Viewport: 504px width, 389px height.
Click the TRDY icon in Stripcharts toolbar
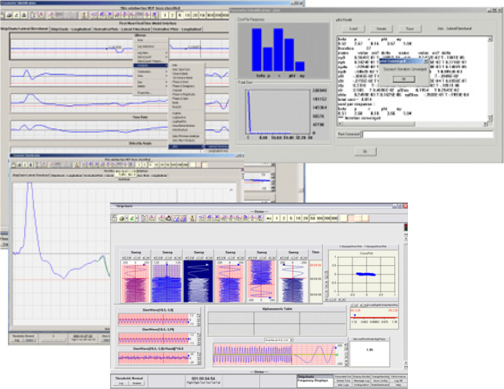pos(238,218)
